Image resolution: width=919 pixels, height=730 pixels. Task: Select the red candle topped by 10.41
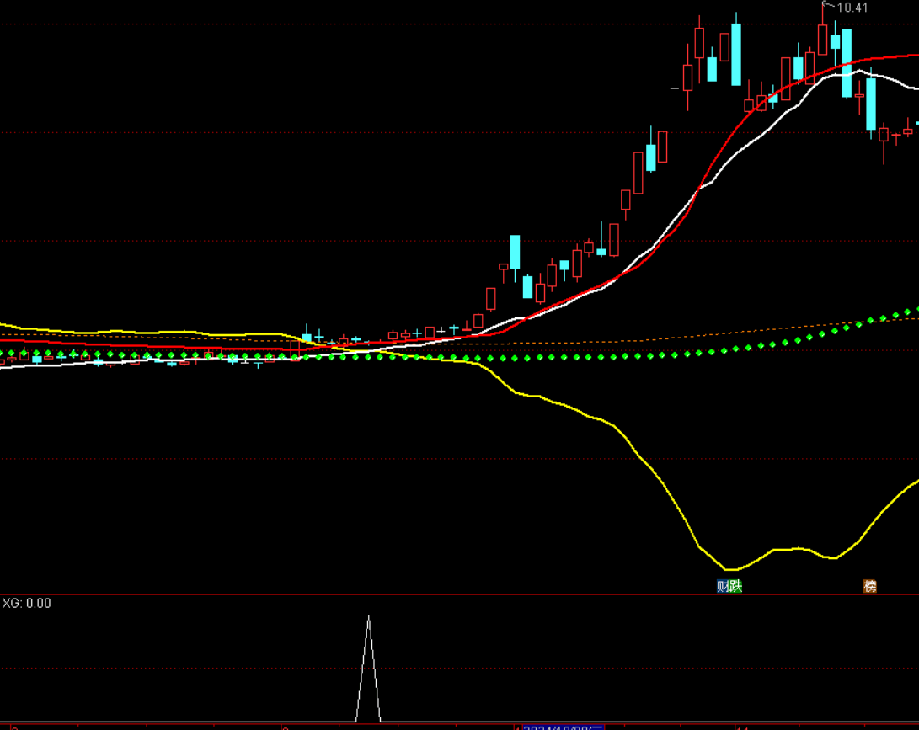coord(822,38)
